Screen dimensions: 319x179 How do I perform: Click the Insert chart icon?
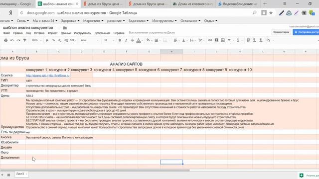pyautogui.click(x=223, y=40)
